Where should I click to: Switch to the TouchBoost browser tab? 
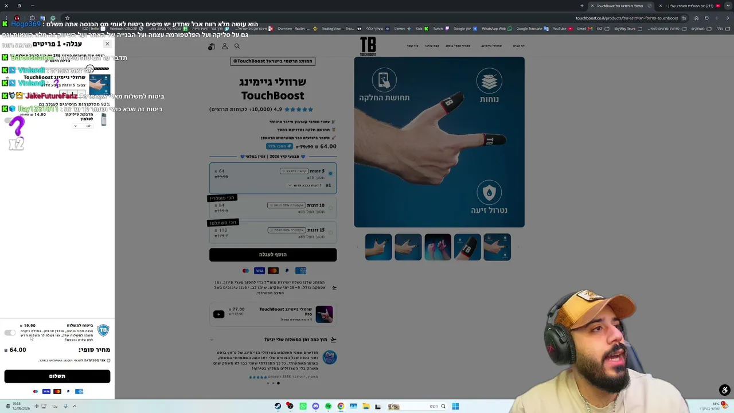(622, 6)
